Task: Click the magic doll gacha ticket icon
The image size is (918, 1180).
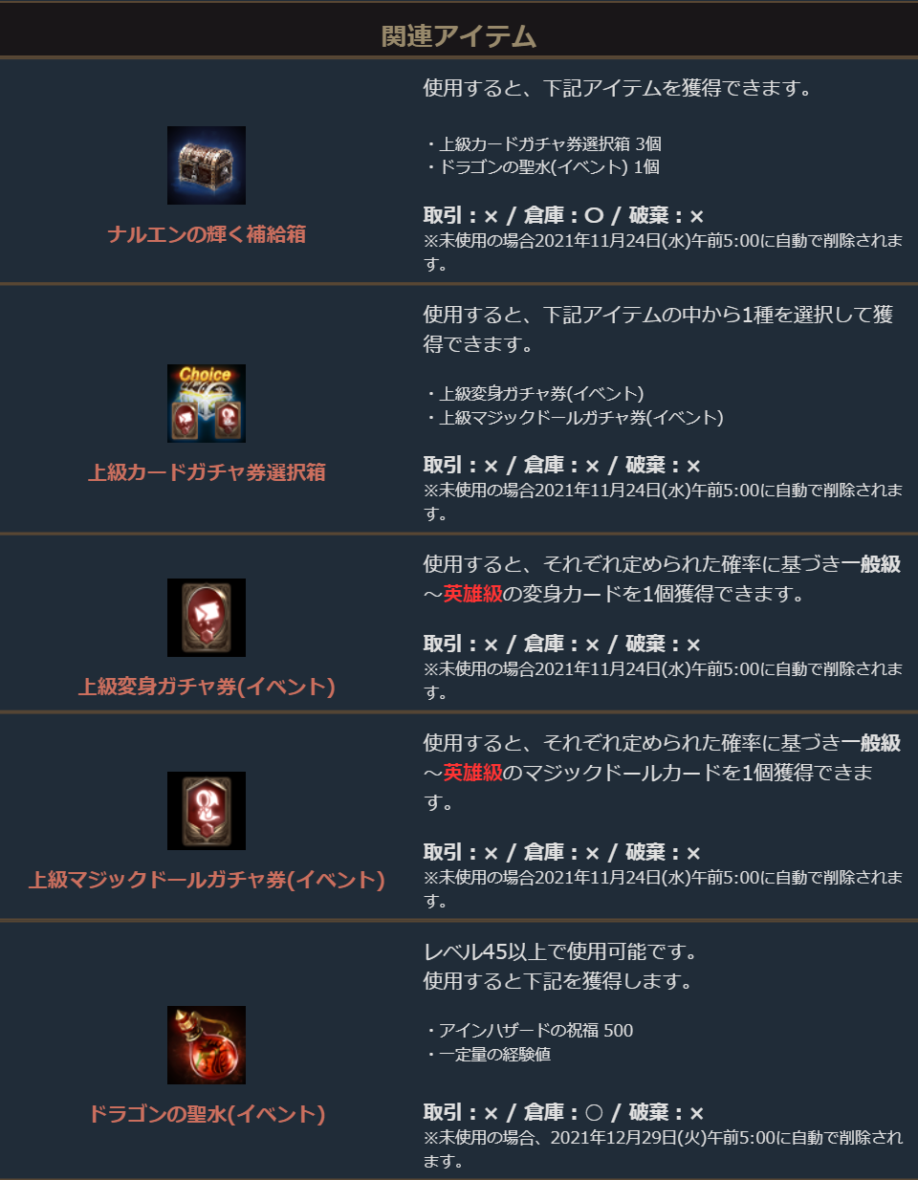Action: coord(207,811)
